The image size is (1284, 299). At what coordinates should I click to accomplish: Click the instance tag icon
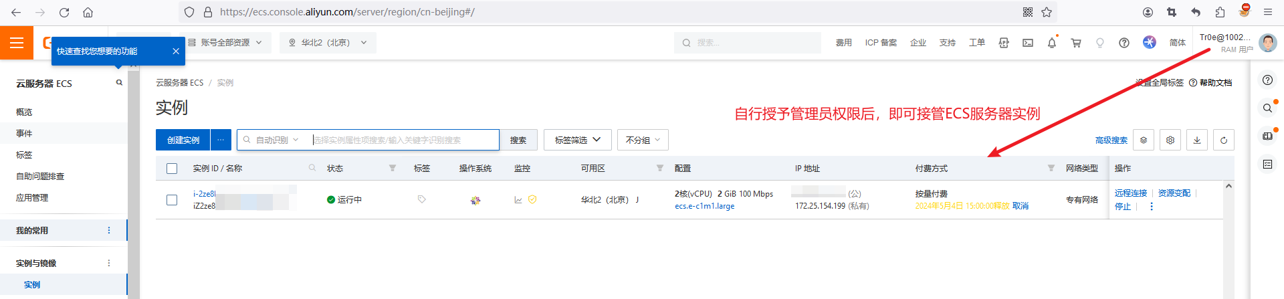click(421, 199)
